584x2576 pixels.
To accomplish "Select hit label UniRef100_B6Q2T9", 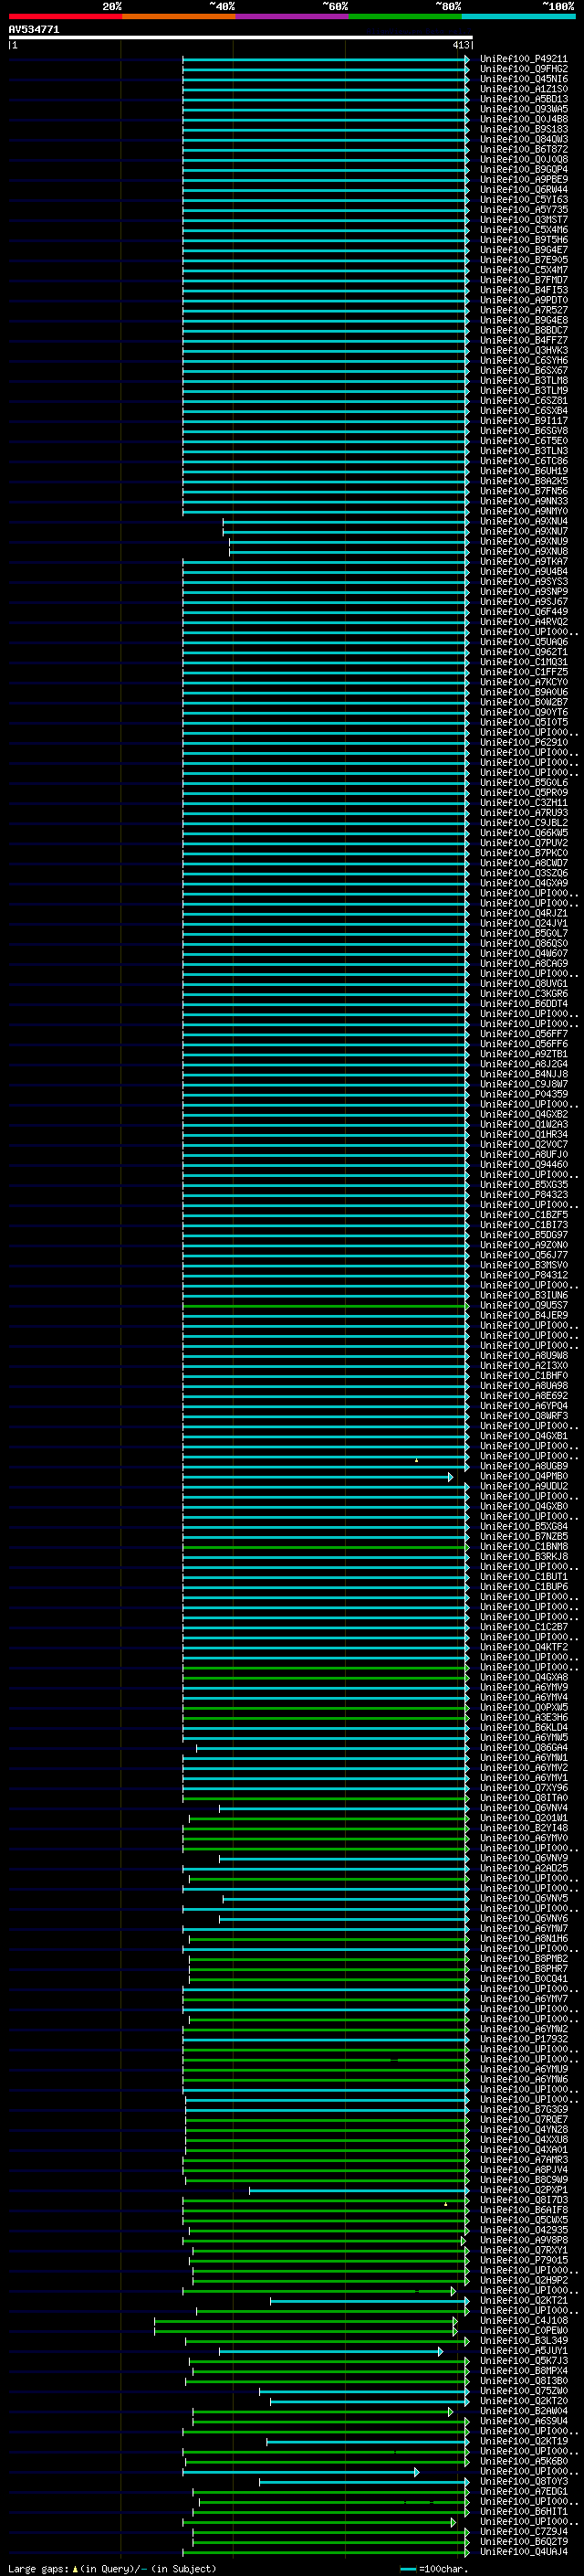I will click(523, 2541).
